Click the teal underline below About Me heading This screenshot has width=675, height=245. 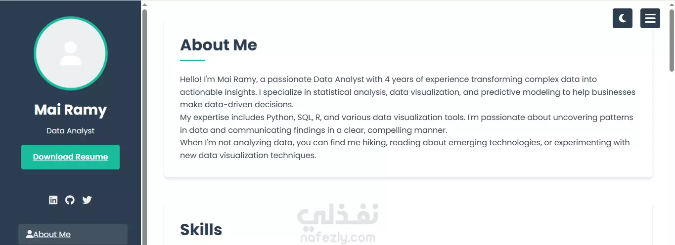pos(192,60)
